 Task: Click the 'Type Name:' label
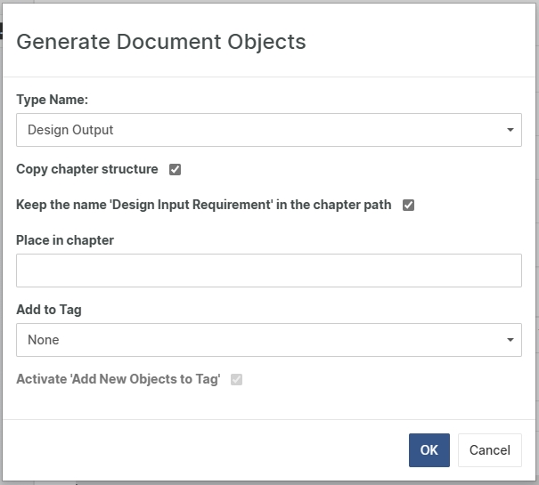(52, 100)
